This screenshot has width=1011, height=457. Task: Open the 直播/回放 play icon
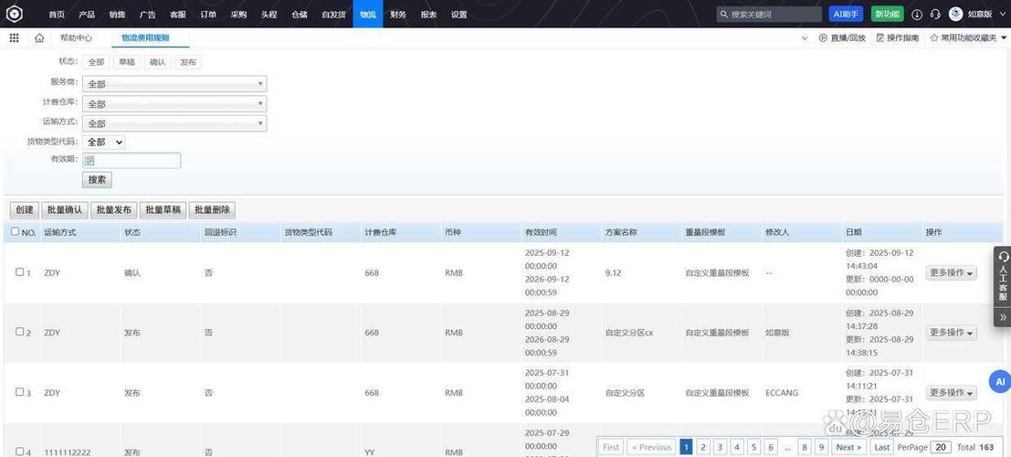(x=823, y=38)
